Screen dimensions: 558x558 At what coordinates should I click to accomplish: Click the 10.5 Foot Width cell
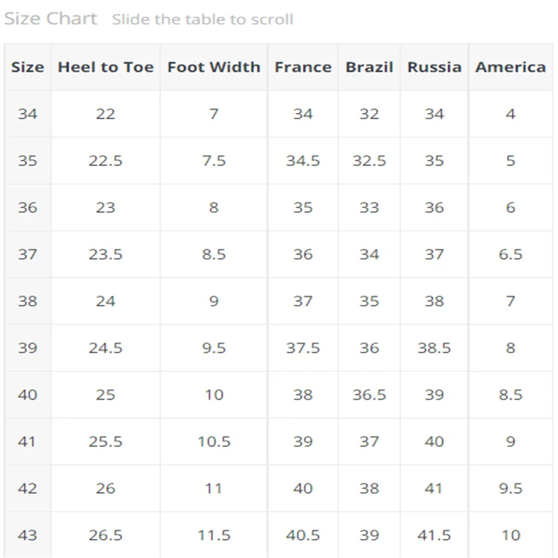coord(213,442)
